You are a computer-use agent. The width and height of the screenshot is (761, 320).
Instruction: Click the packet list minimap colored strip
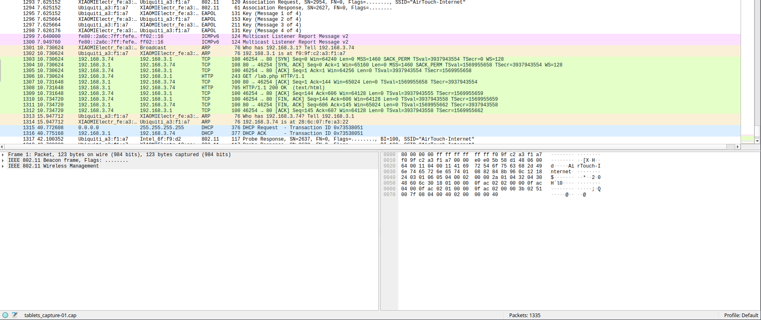coord(748,71)
